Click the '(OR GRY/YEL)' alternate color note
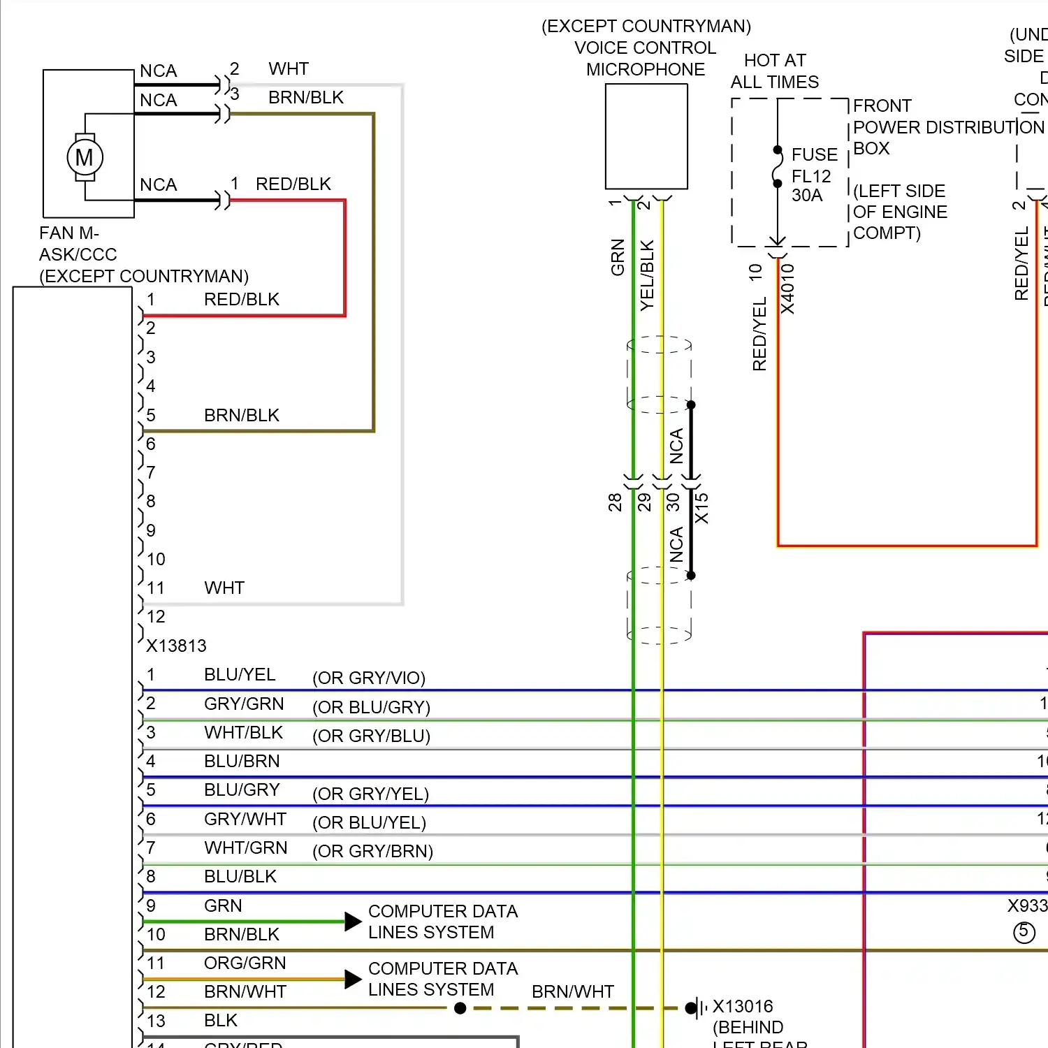The image size is (1048, 1048). pyautogui.click(x=370, y=794)
